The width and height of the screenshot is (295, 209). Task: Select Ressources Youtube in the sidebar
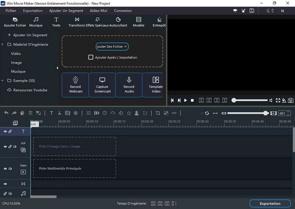click(27, 90)
